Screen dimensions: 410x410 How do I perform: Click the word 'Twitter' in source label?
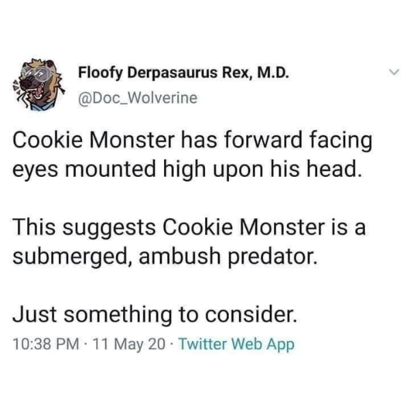pos(203,344)
